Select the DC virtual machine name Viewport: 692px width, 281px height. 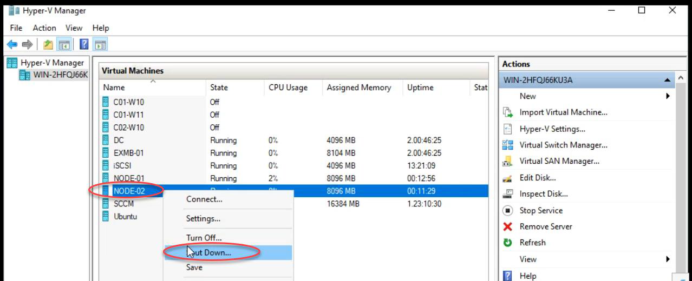119,140
